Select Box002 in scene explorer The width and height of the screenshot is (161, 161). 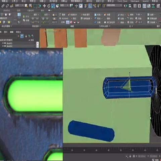[9, 46]
